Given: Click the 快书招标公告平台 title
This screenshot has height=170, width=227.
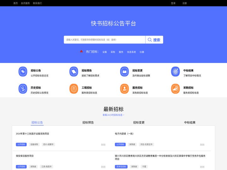Looking at the screenshot, I should [113, 23].
